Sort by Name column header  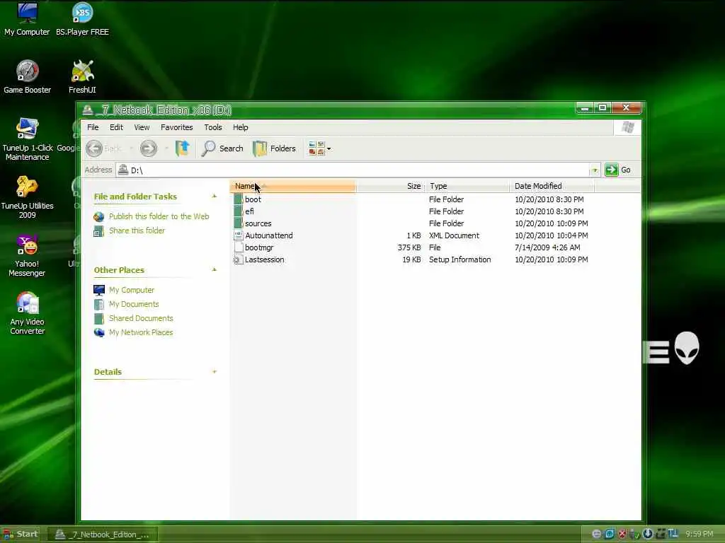click(x=292, y=186)
